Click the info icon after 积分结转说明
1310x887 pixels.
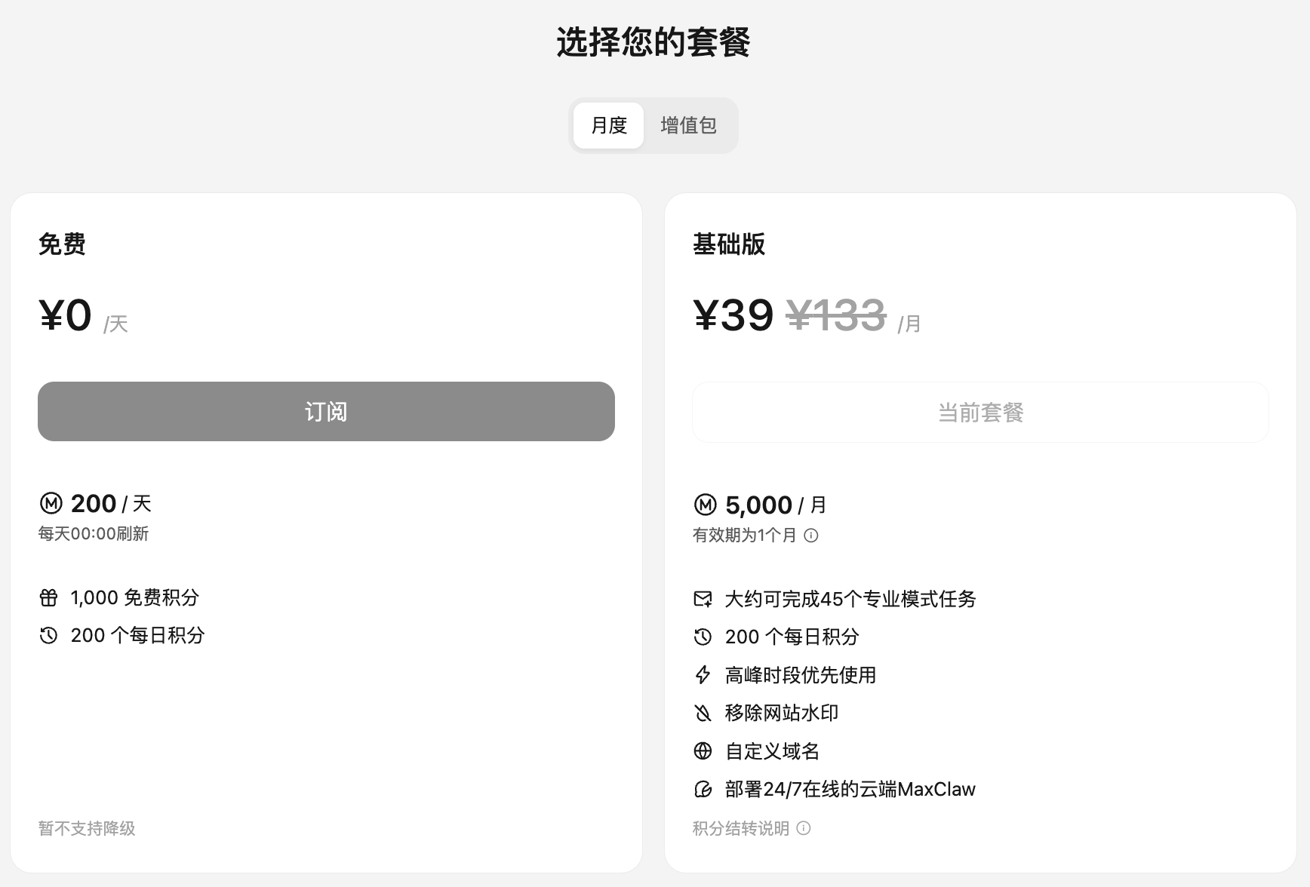point(804,829)
